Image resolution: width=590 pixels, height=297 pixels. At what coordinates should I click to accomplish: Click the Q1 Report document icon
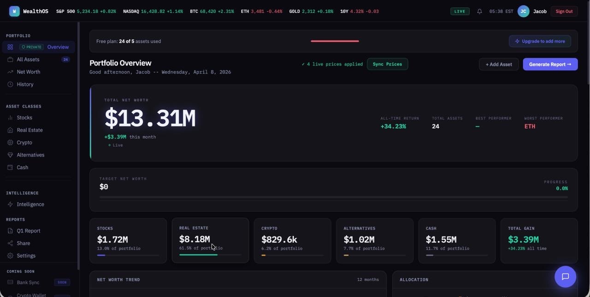10,231
